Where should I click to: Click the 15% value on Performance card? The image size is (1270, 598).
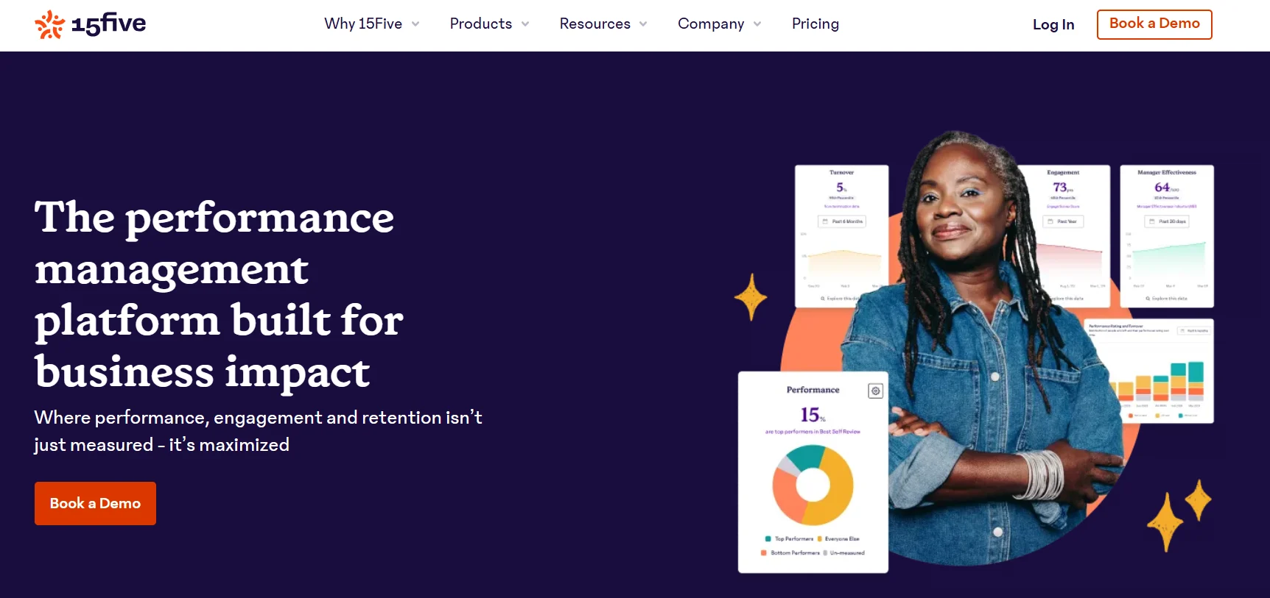(813, 415)
